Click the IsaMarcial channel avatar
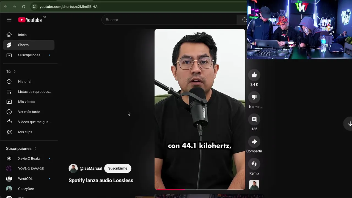 [x=73, y=168]
